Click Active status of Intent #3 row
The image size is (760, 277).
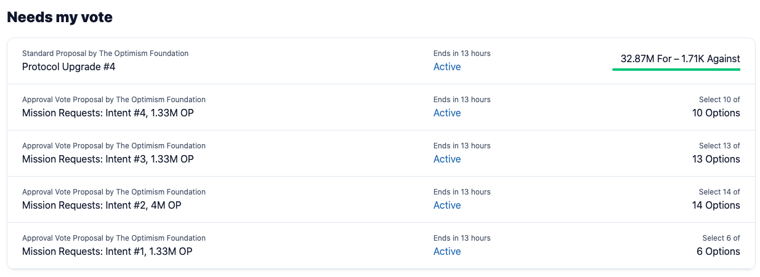447,159
